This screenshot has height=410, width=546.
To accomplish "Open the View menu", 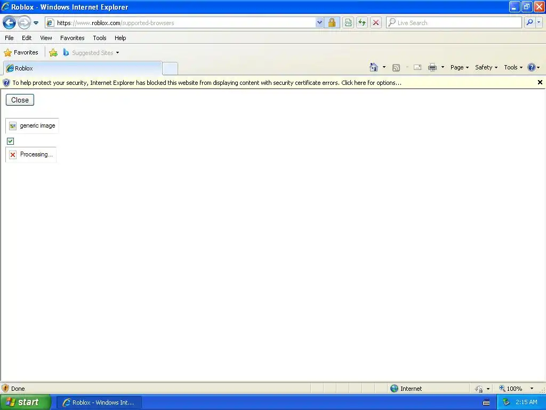I will (46, 38).
